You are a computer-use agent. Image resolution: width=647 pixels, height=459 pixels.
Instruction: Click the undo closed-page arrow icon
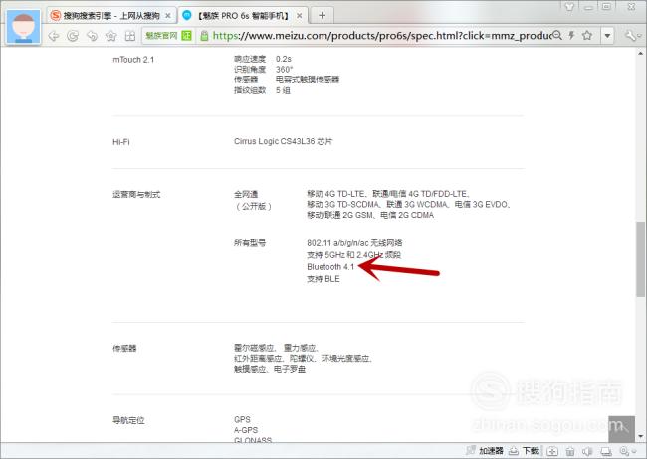click(x=92, y=36)
